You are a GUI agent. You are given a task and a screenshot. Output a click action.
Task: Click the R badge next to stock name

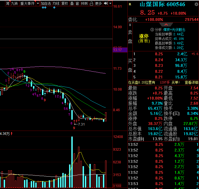coord(130,5)
